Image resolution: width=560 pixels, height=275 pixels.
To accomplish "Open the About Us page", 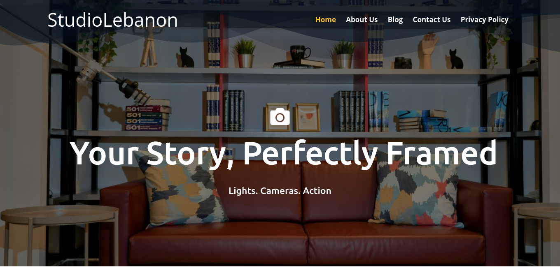I will (x=362, y=19).
